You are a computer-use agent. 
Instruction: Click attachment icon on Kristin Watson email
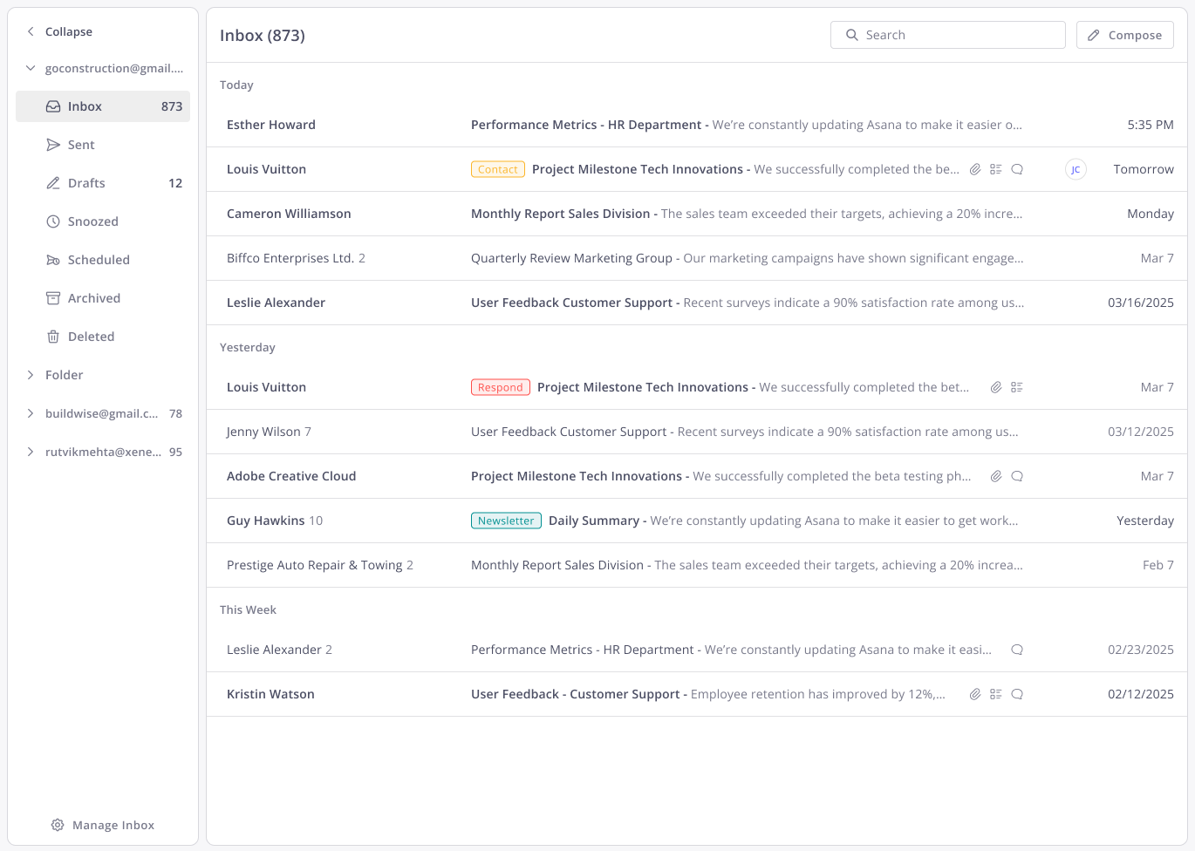coord(975,694)
